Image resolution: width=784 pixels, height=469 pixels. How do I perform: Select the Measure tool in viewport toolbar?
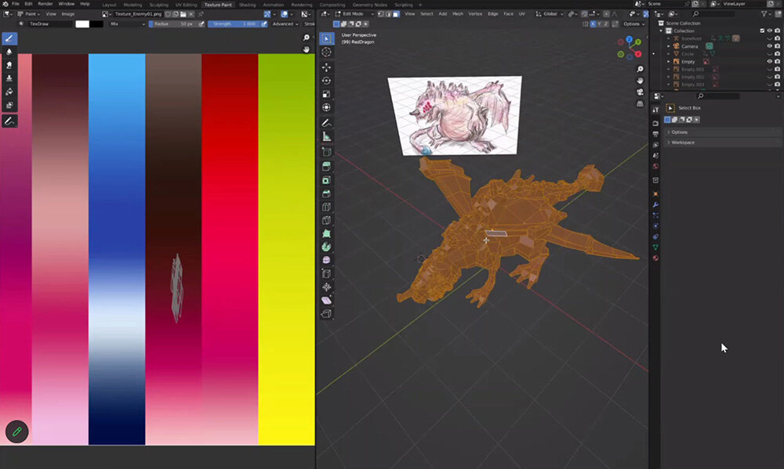point(326,136)
